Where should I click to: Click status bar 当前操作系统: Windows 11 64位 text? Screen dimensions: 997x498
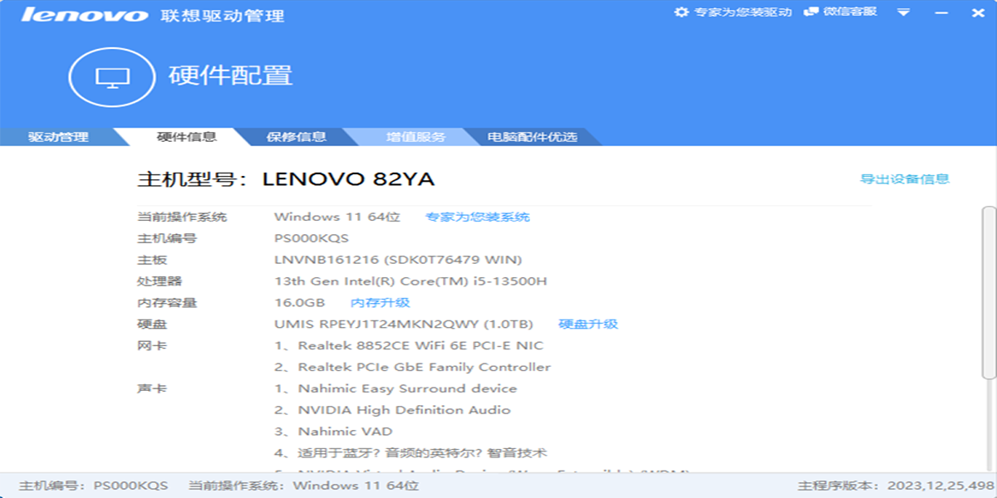[303, 486]
